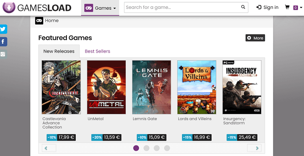Click the cart item count badge
304x156 pixels.
tap(295, 8)
